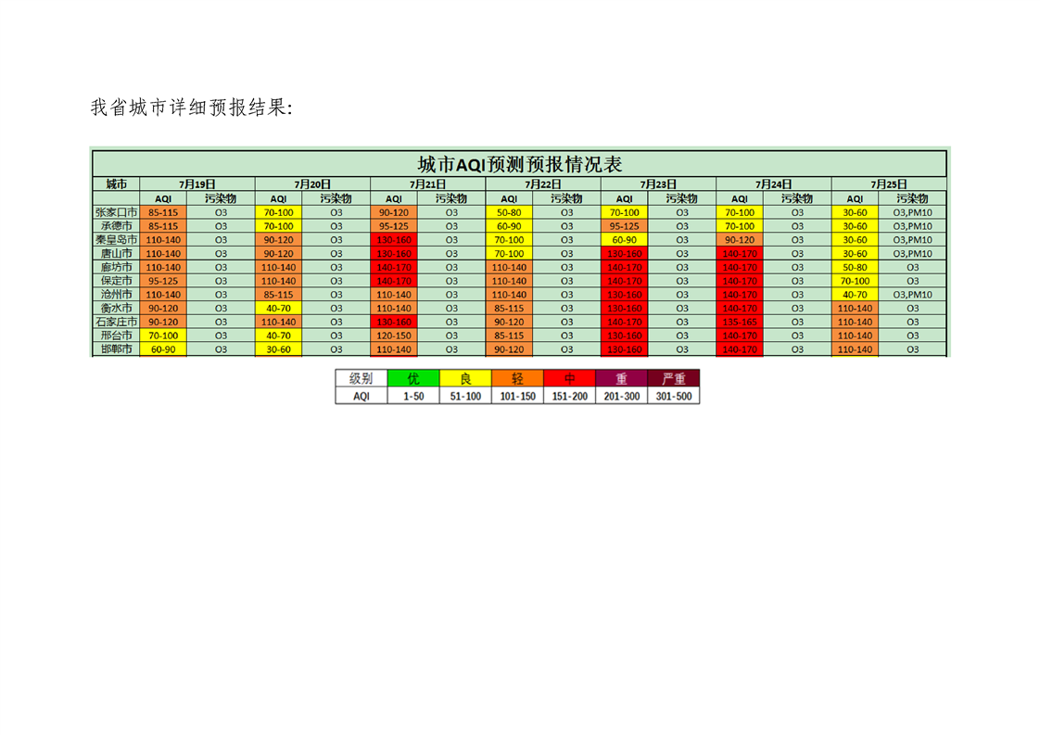Select the purple 重 legend swatch

tap(621, 378)
